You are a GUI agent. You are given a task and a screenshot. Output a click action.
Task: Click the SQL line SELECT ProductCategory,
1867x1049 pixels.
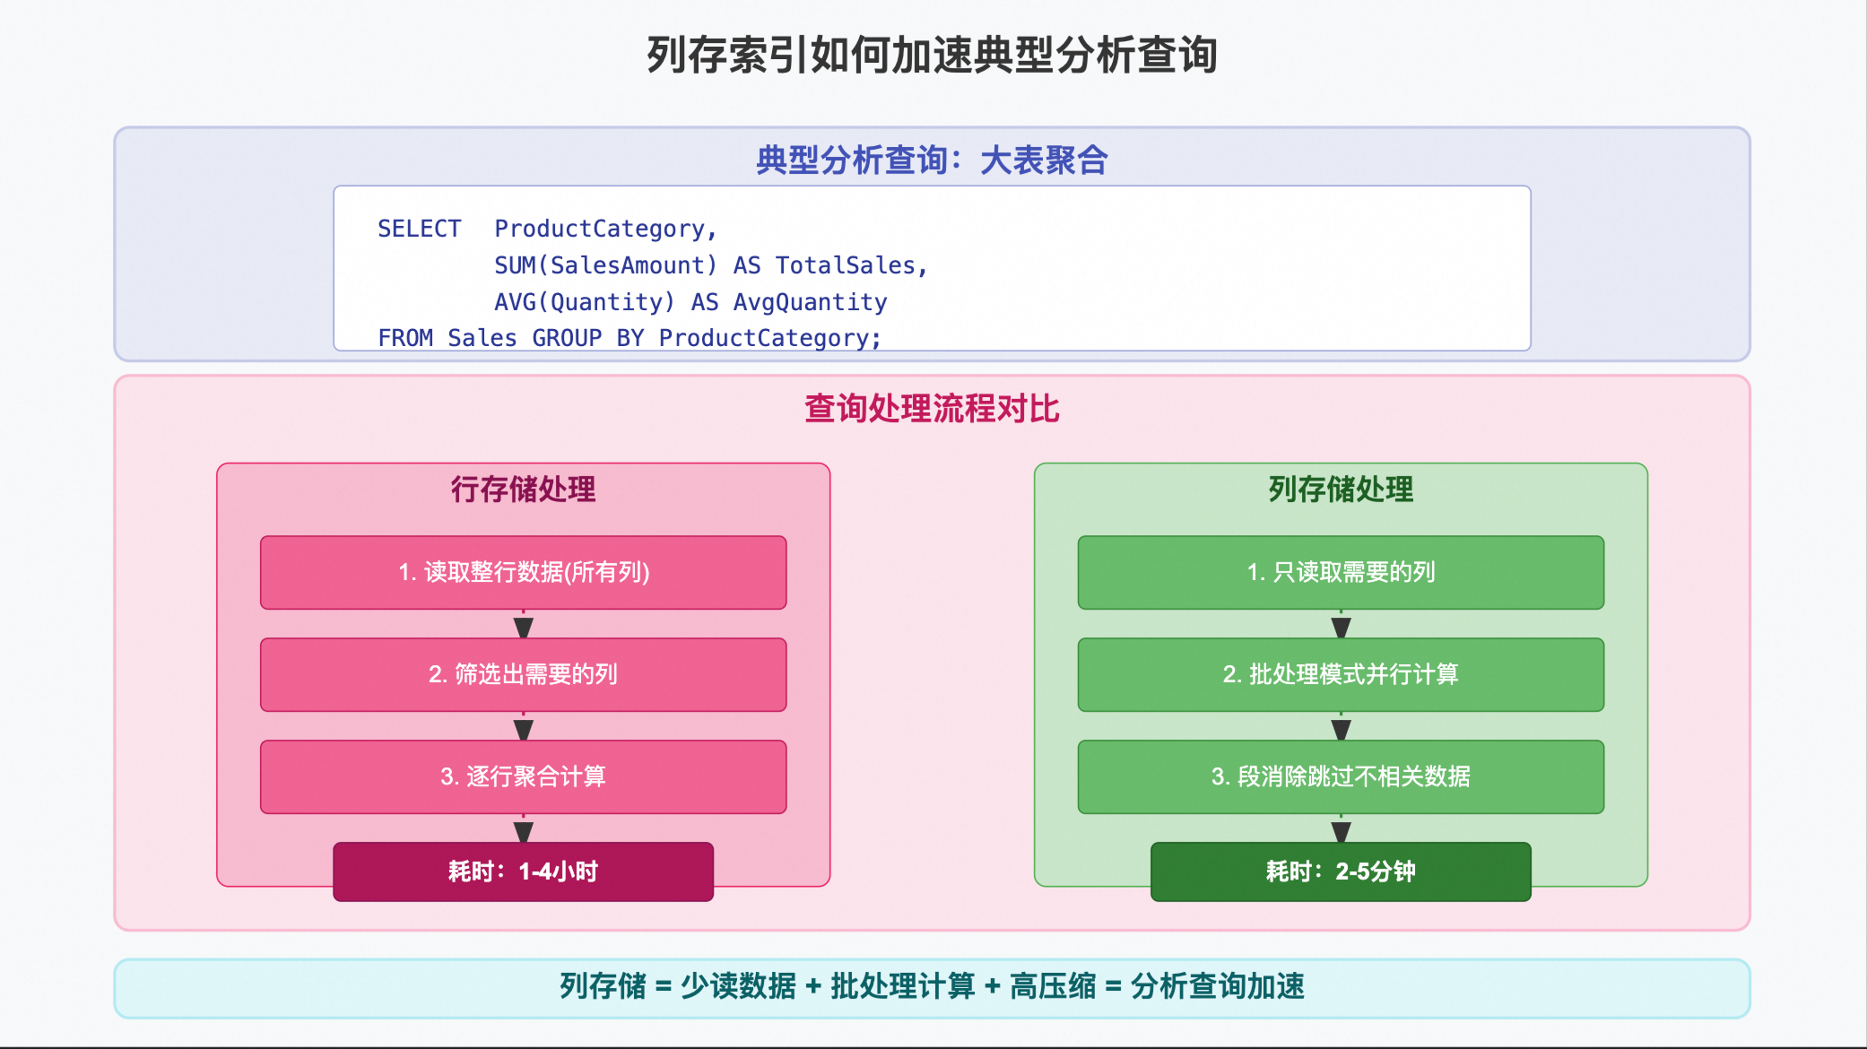click(x=547, y=229)
